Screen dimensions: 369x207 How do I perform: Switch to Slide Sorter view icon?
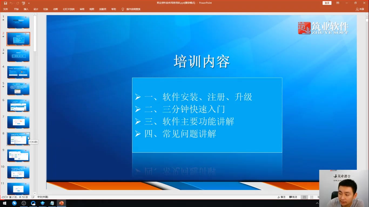312,197
